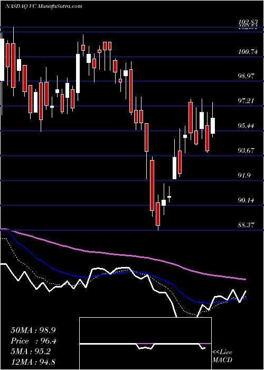Click the 12MA : 94.8 value

coord(33,362)
